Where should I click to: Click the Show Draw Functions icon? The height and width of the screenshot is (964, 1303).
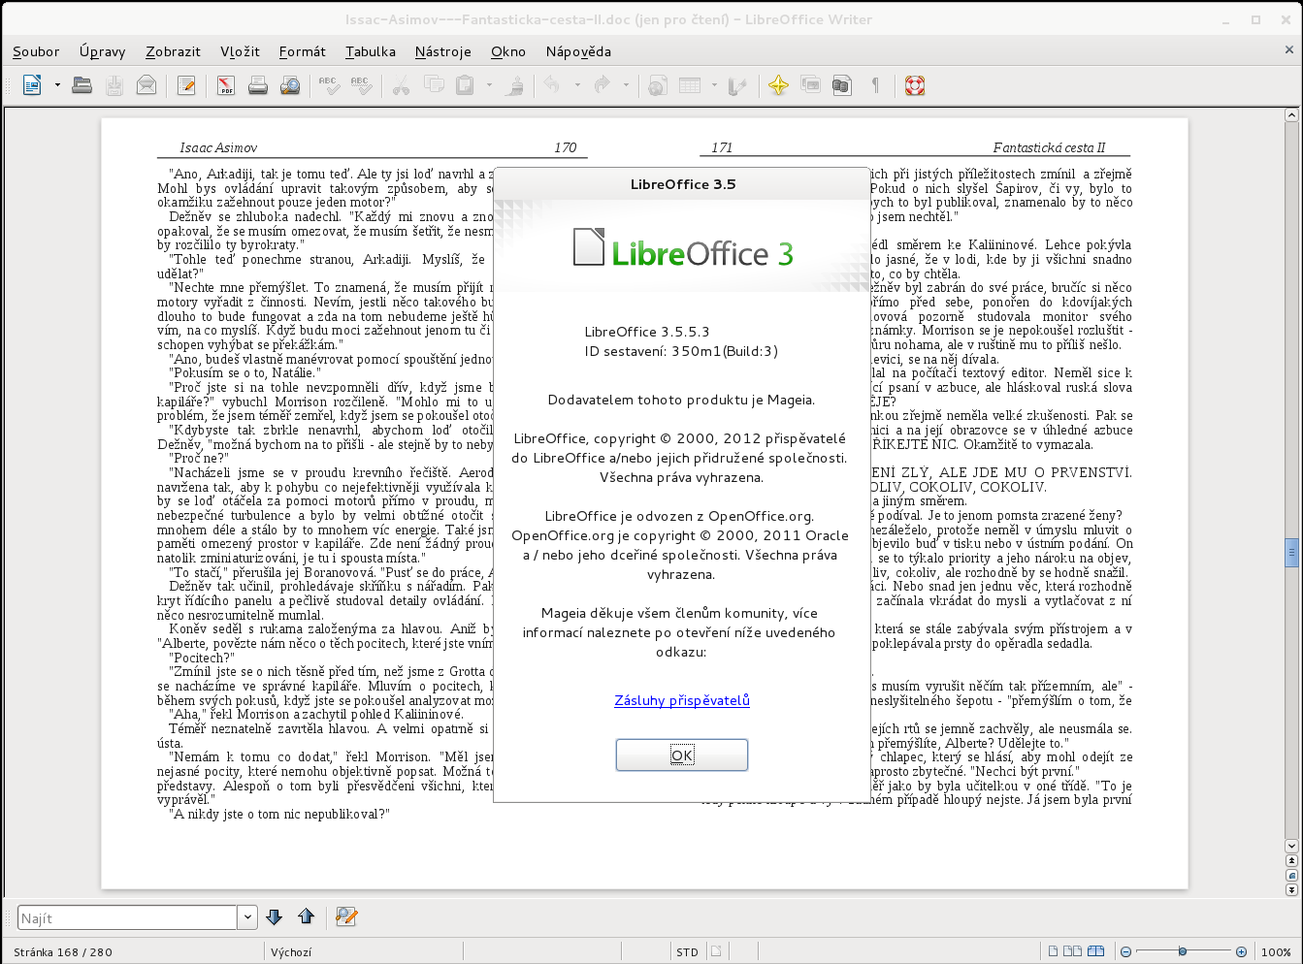(738, 85)
